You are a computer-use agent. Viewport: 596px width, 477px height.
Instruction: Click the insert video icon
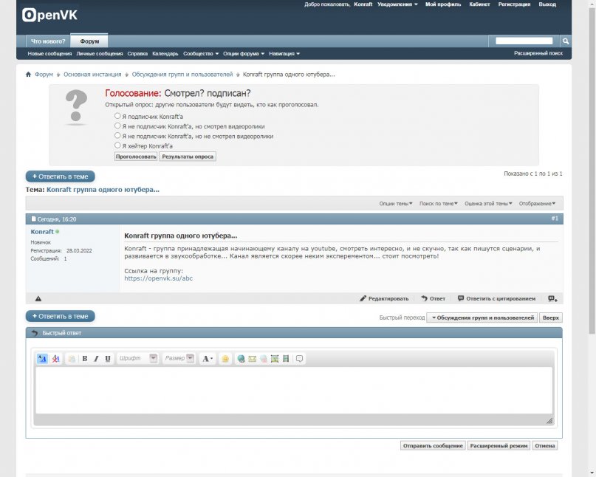point(286,359)
